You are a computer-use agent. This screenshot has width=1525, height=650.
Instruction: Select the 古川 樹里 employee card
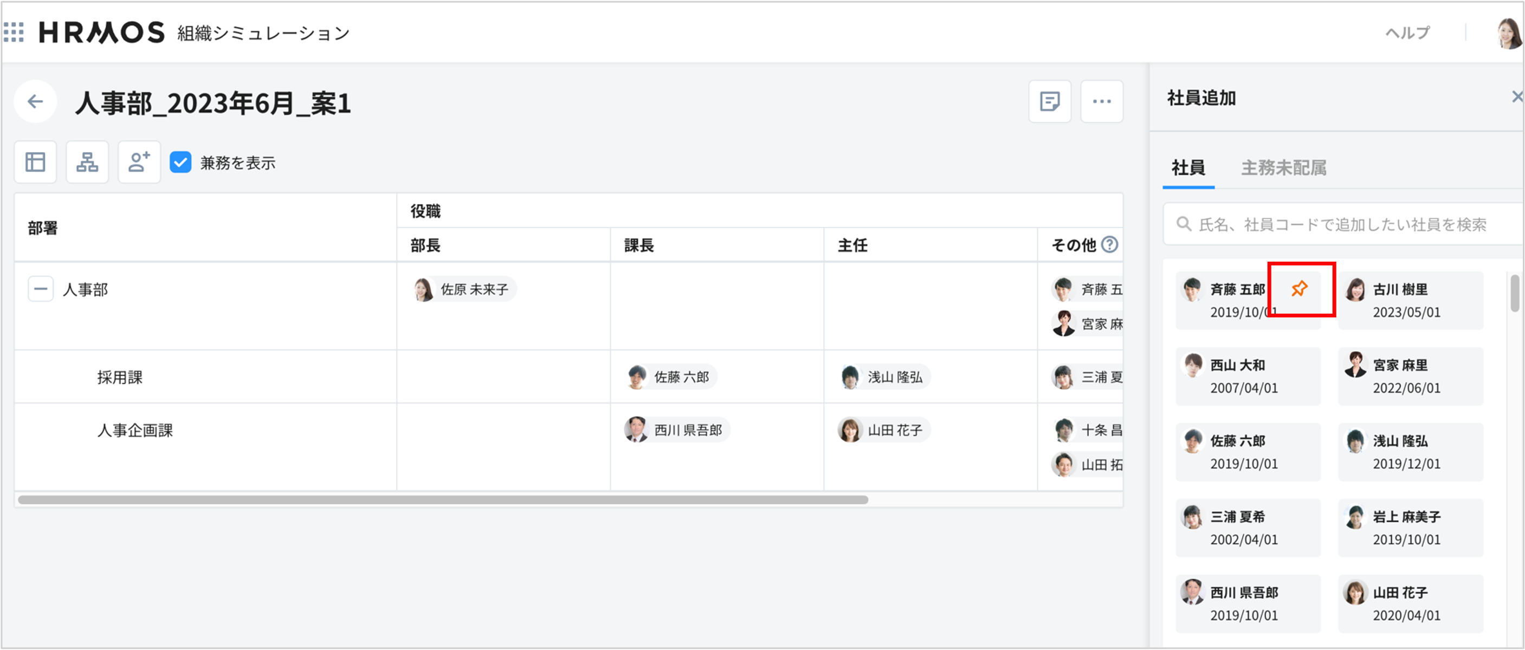(x=1410, y=301)
